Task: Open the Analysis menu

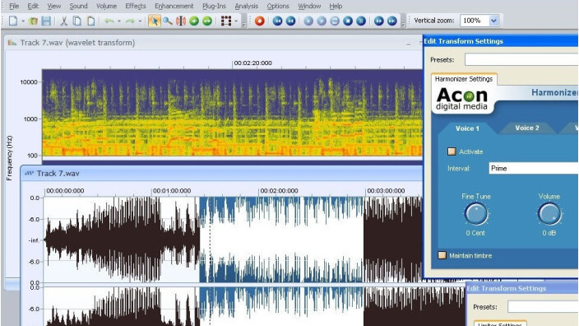Action: [246, 6]
